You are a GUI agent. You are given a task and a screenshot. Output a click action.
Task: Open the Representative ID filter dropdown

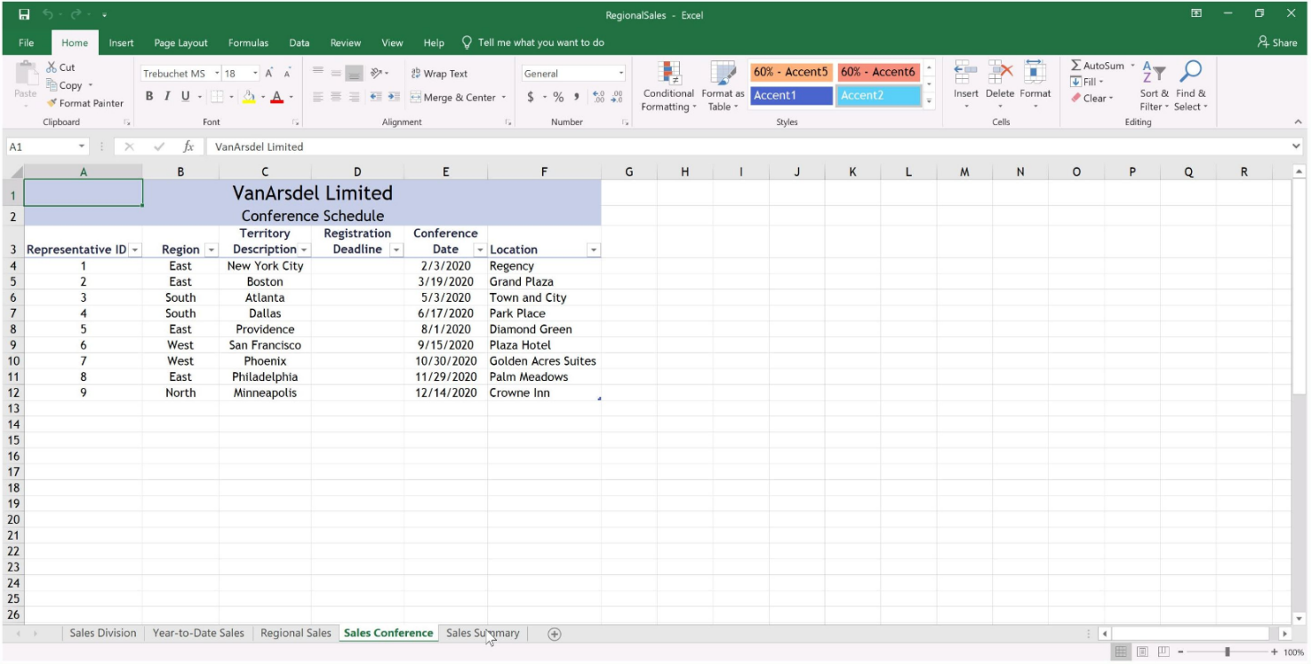point(135,250)
